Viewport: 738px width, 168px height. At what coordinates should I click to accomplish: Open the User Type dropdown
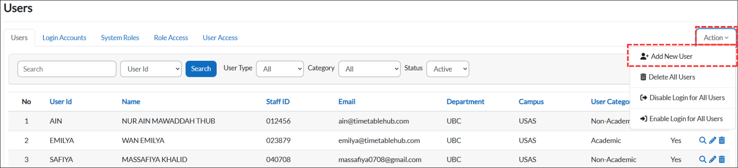click(x=280, y=69)
